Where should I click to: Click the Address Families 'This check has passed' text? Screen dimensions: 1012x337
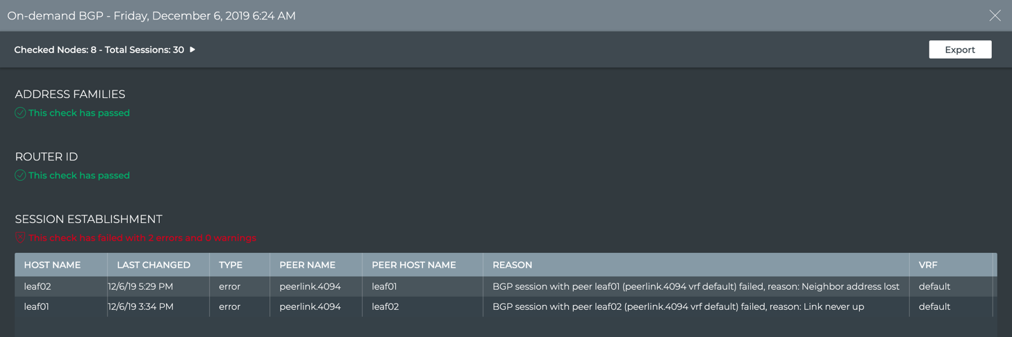tap(79, 113)
